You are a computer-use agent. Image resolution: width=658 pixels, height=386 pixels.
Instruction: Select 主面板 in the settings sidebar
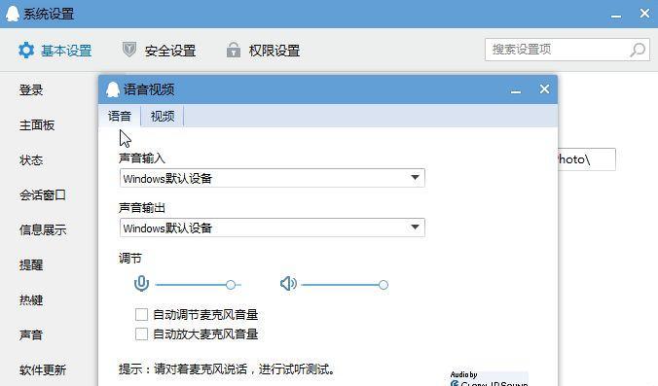pyautogui.click(x=37, y=124)
